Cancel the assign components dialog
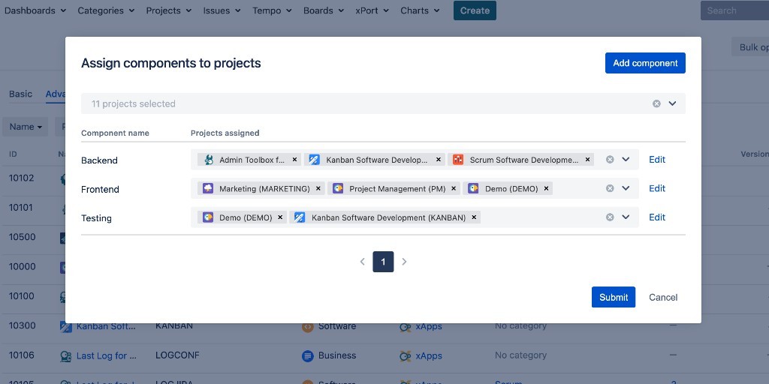Image resolution: width=769 pixels, height=384 pixels. pyautogui.click(x=663, y=297)
